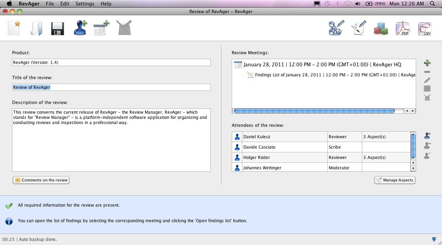
Task: Click the volume icon in the menu bar
Action: pos(357,4)
